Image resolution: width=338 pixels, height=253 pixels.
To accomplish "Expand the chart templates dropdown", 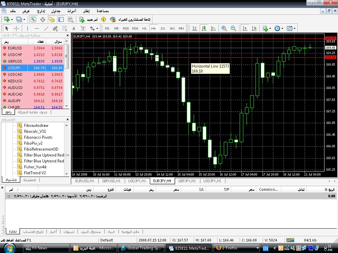I will pos(291,28).
